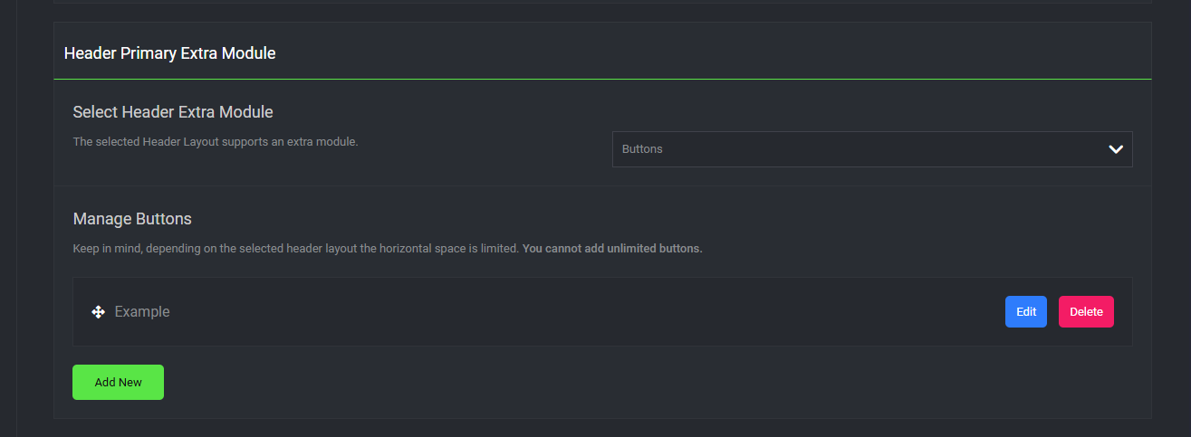Click the divider line under the panel title

coord(602,80)
